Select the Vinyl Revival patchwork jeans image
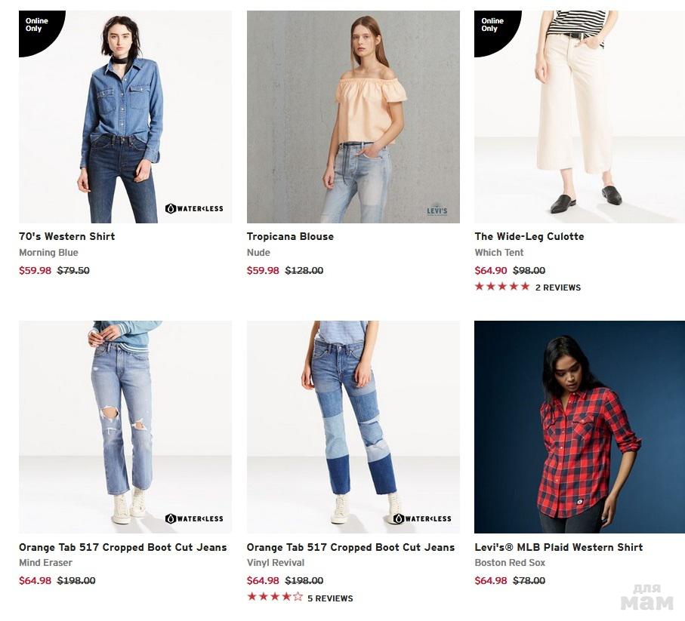The height and width of the screenshot is (621, 685). point(353,426)
